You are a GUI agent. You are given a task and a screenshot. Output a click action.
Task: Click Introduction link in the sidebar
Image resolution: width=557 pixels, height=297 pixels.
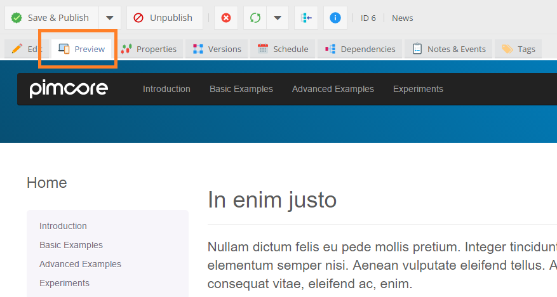pyautogui.click(x=63, y=226)
